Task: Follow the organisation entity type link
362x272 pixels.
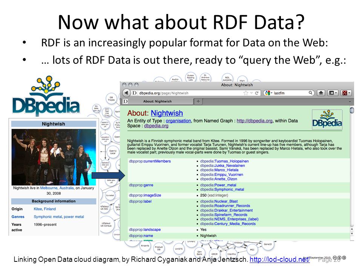Action: [x=178, y=121]
